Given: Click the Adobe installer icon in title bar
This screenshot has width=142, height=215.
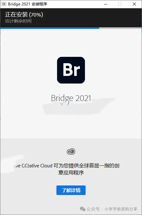Looking at the screenshot, I should [x=4, y=4].
